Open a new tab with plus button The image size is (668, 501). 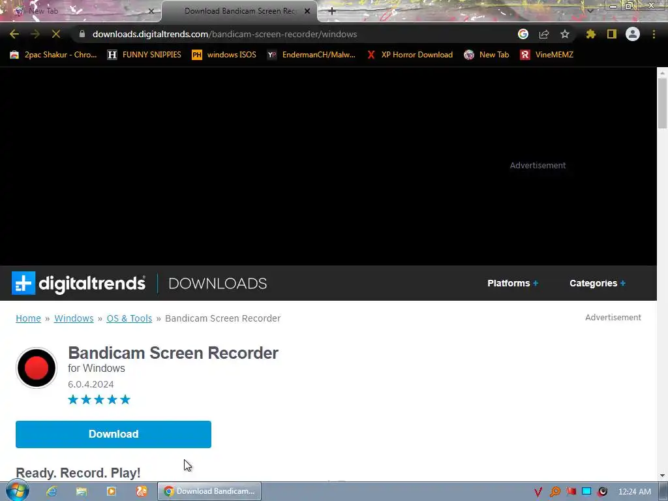click(x=332, y=11)
